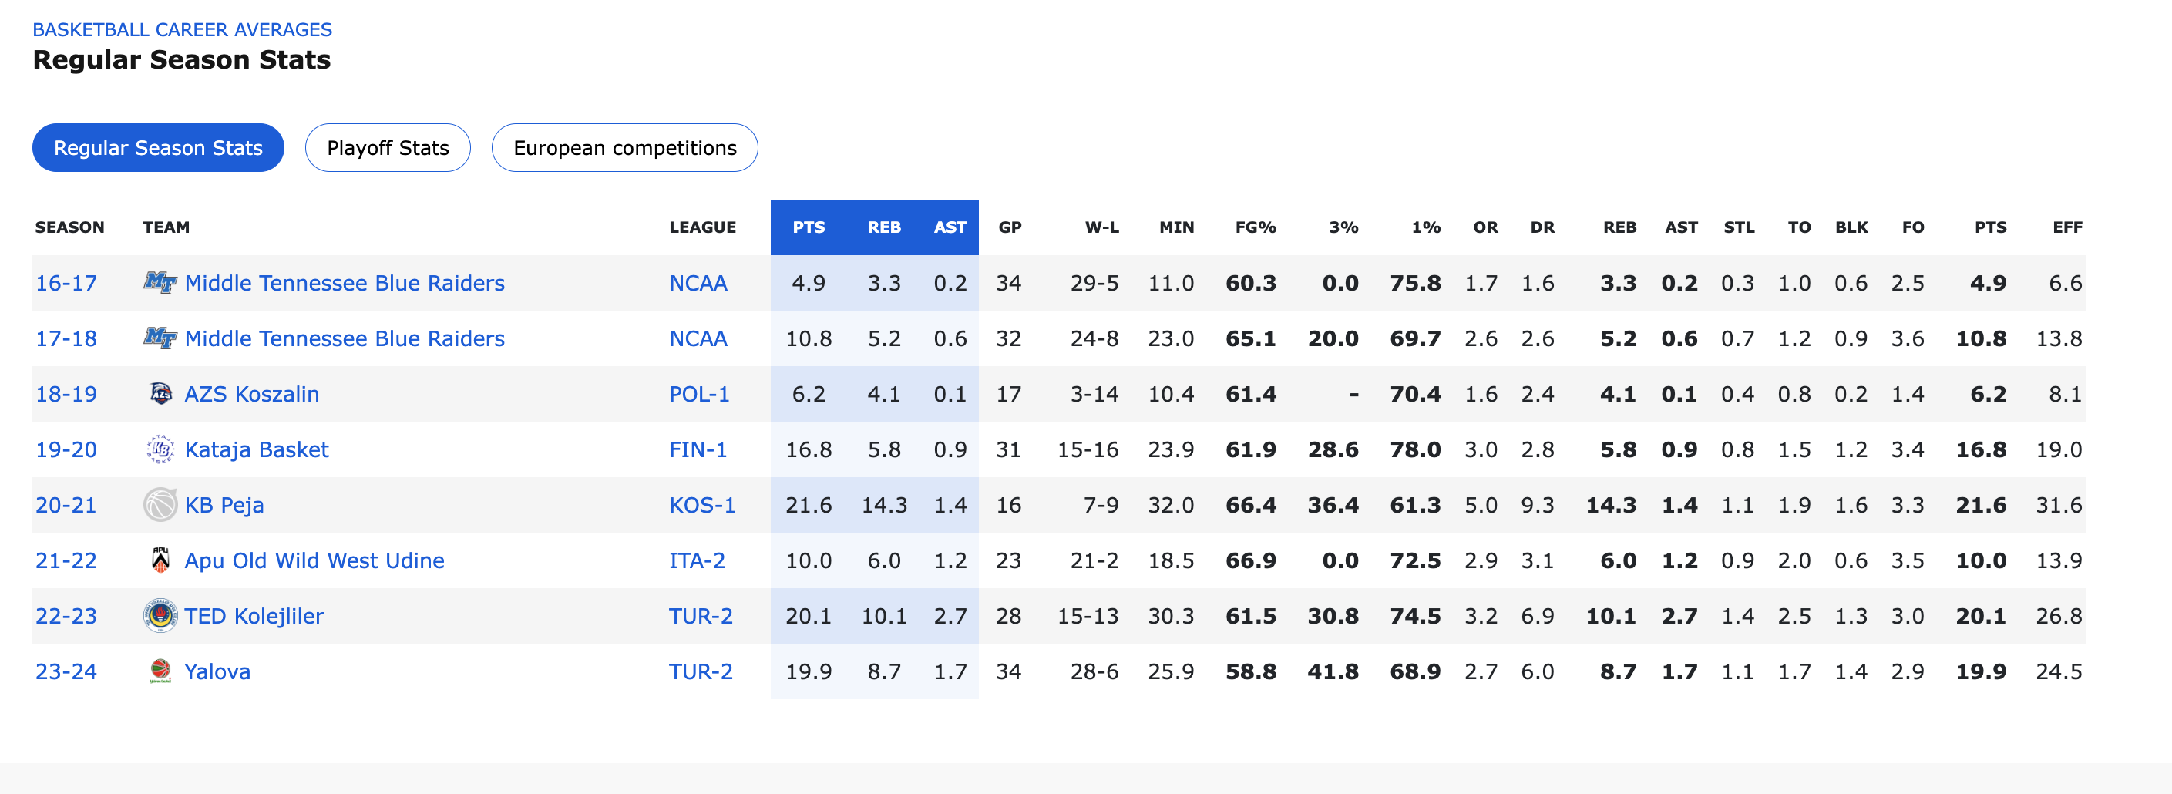Click the FIN-1 league link

click(698, 449)
